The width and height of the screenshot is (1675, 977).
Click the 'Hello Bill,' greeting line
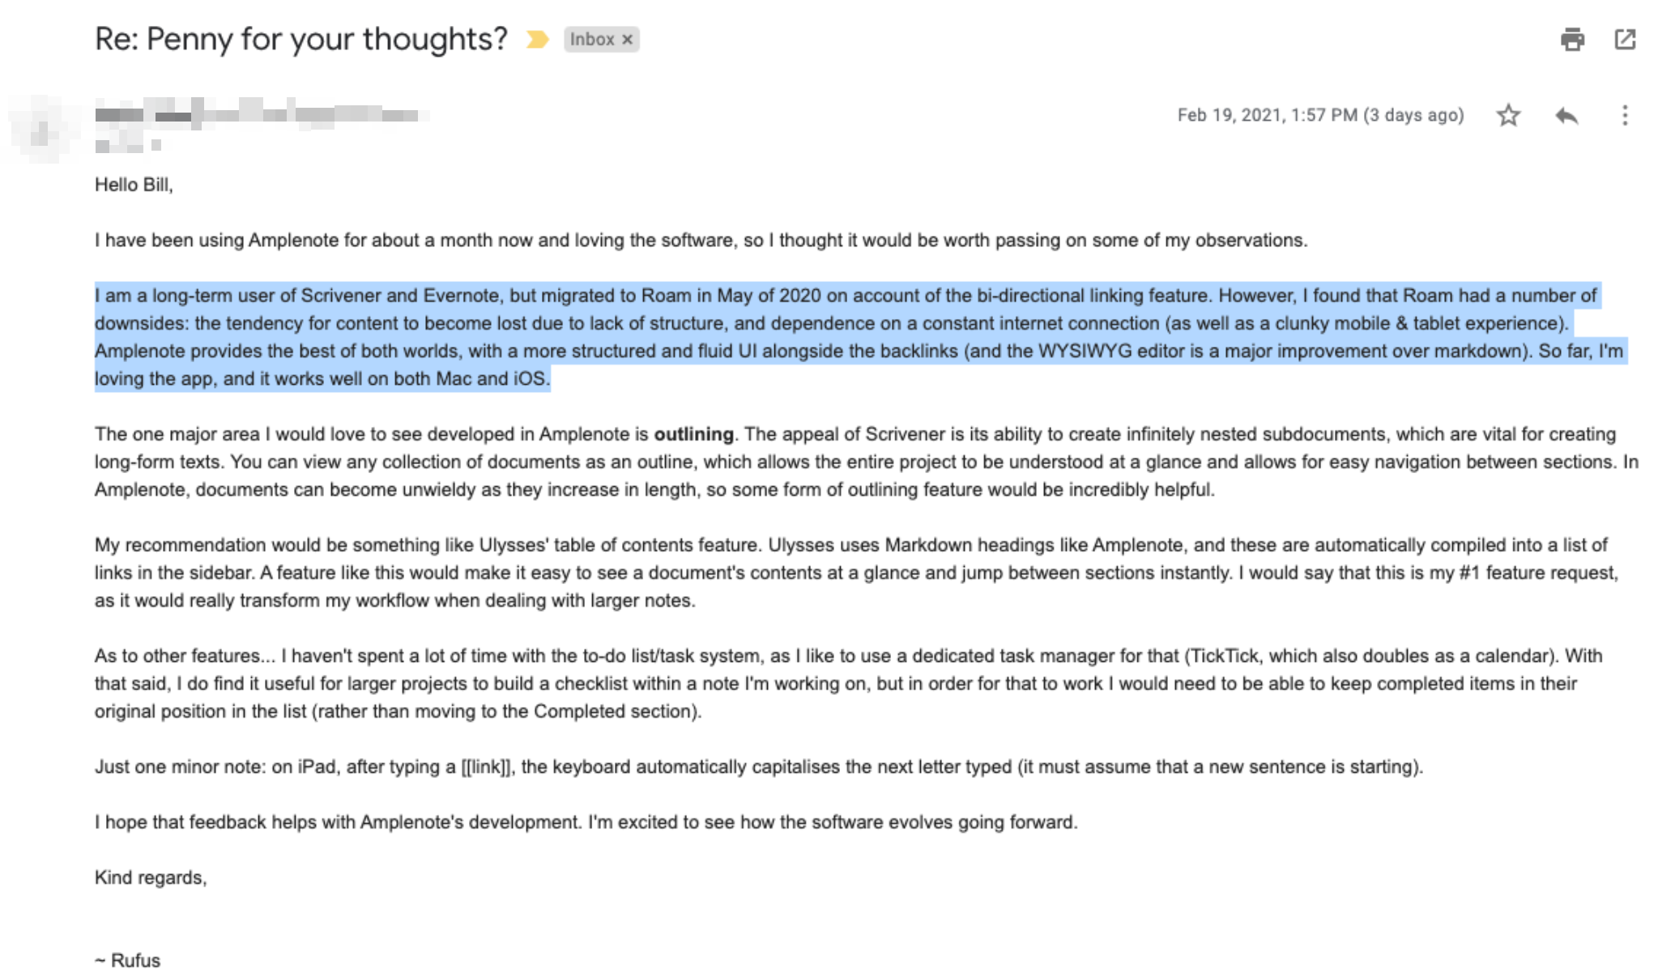click(134, 185)
